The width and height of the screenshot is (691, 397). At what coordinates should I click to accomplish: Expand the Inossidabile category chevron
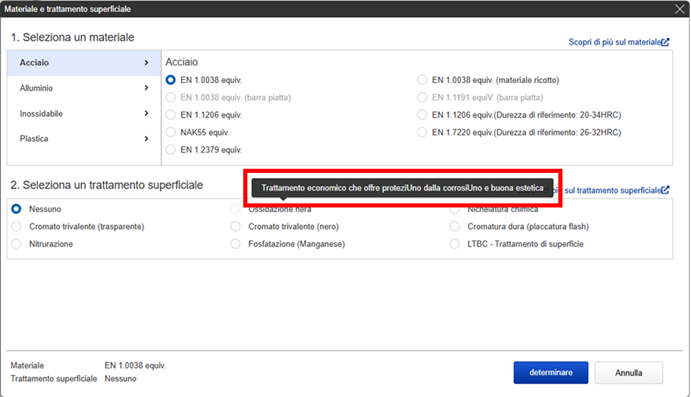[146, 113]
